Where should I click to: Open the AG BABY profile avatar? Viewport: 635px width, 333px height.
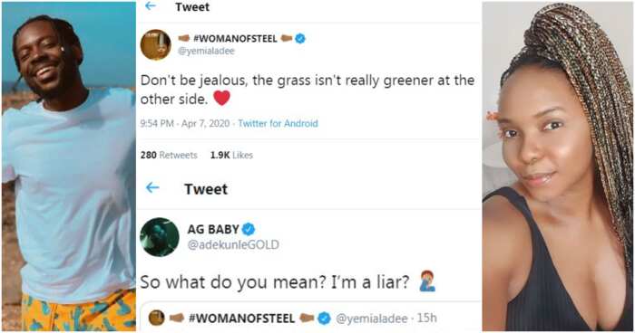[x=160, y=237]
